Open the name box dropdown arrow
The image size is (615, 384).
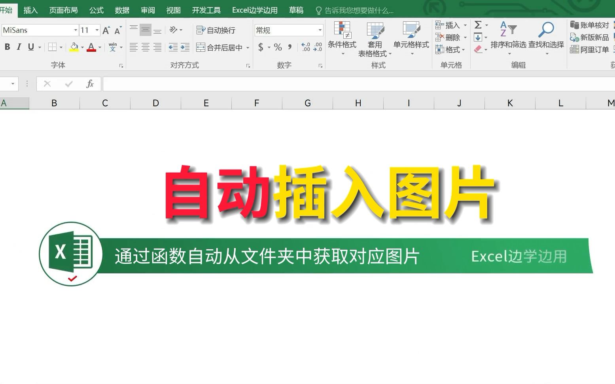tap(13, 84)
